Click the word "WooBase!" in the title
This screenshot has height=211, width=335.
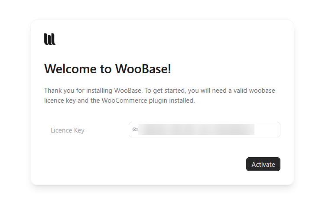tap(143, 69)
